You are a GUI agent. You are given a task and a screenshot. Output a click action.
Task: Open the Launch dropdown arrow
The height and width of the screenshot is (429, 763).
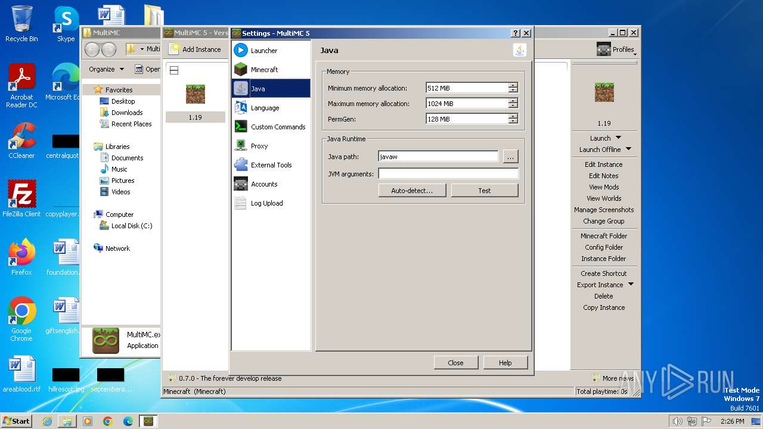pos(618,138)
